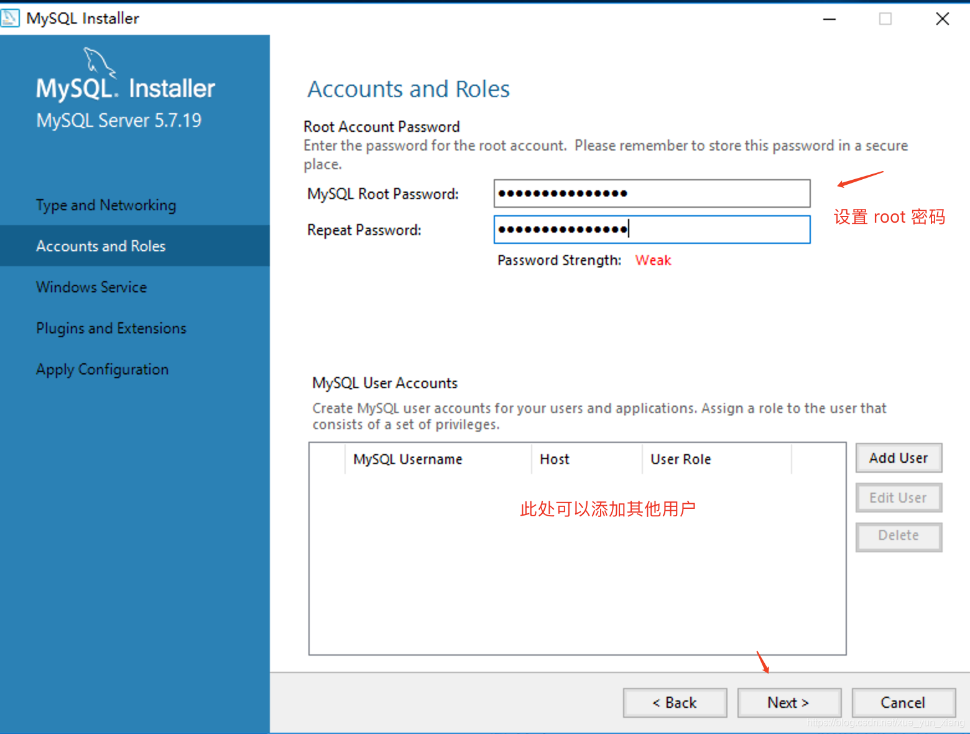
Task: Click the MySQL dolphin logo in sidebar
Action: (x=99, y=62)
